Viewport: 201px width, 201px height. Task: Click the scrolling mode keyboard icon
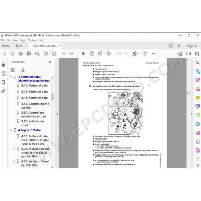[x=145, y=53]
